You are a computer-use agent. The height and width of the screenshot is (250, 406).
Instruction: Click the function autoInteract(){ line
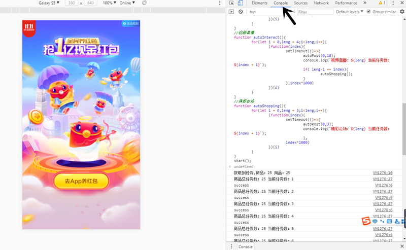tap(260, 37)
